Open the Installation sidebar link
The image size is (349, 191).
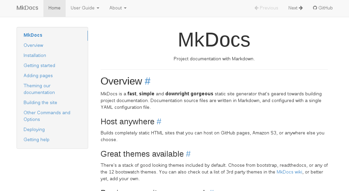point(35,55)
